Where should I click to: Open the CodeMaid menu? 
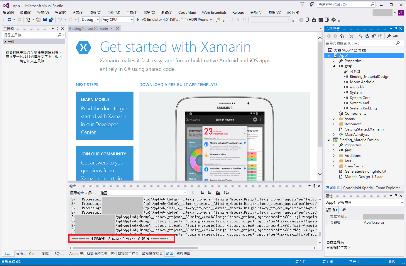pyautogui.click(x=187, y=12)
